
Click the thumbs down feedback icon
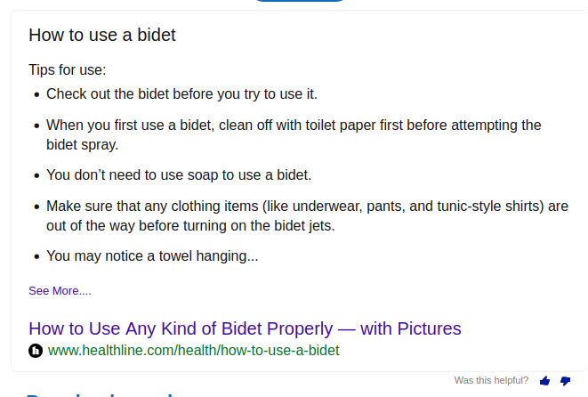click(565, 381)
